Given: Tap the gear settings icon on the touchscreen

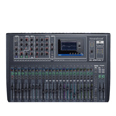Looking at the screenshot, I should 82,54.
